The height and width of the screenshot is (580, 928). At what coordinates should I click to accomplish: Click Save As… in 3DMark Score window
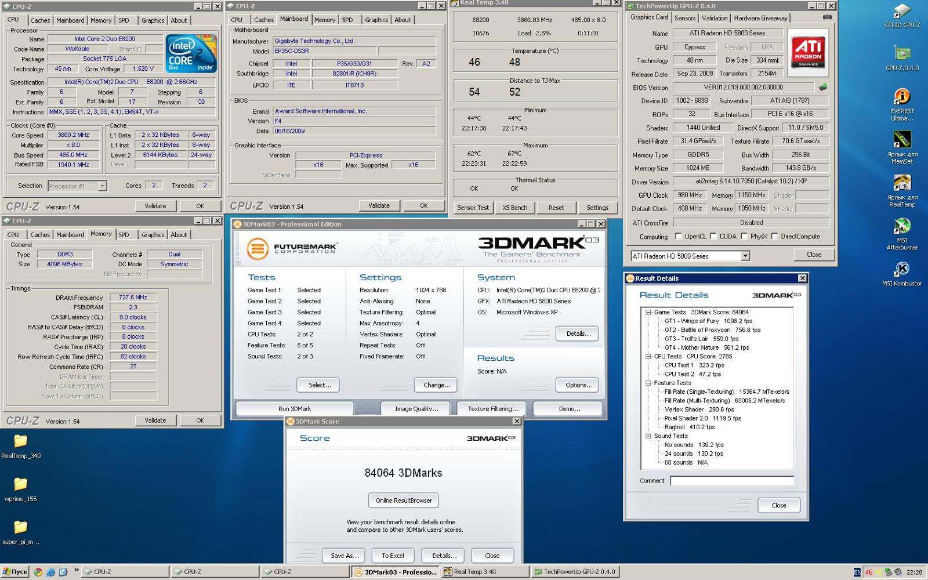pos(344,556)
